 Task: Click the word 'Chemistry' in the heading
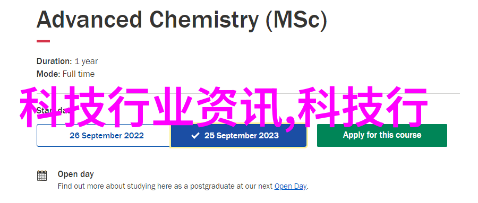tap(203, 20)
